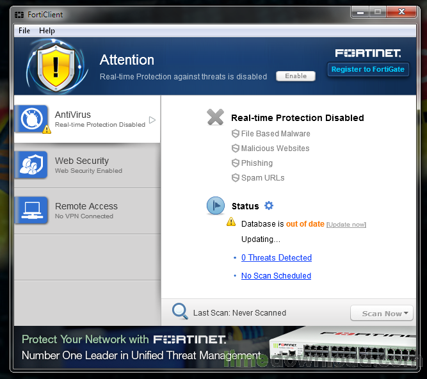Click Register to FortiGate button
The image size is (427, 379).
pos(368,69)
